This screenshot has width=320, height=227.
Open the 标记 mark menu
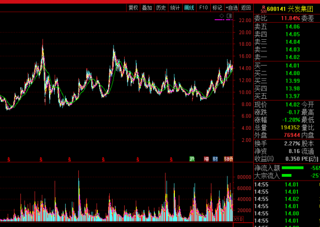point(217,8)
